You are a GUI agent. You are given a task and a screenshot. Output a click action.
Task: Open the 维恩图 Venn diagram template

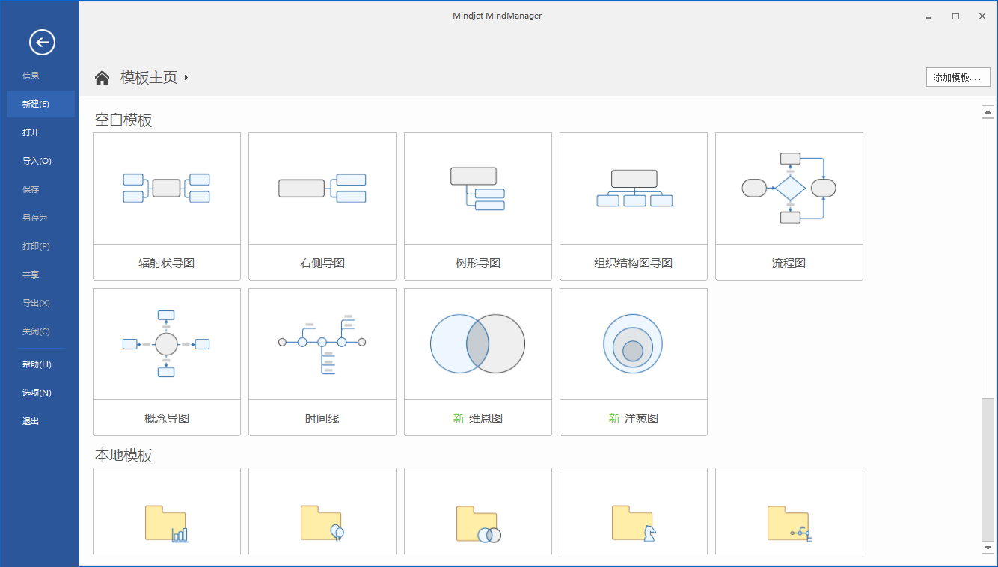coord(478,361)
